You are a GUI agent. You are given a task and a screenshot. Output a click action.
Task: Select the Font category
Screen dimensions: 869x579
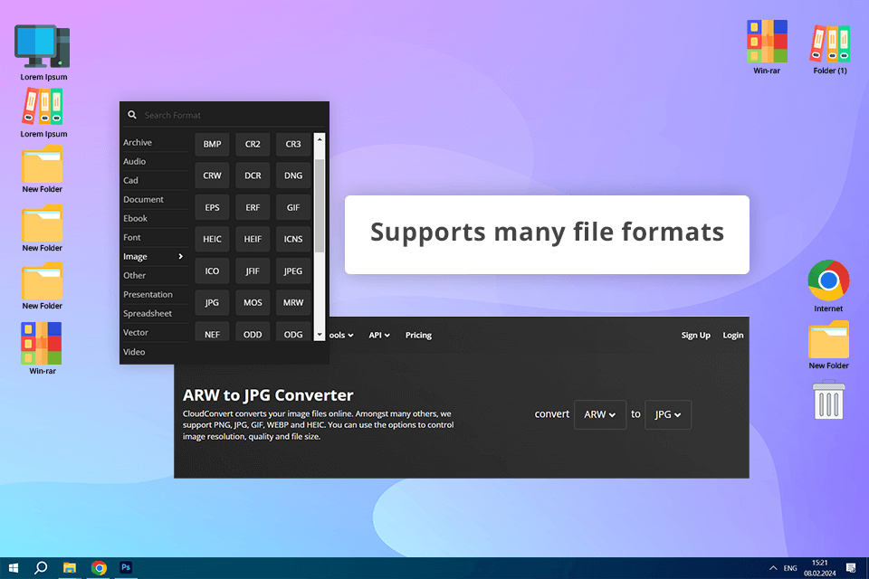[156, 237]
